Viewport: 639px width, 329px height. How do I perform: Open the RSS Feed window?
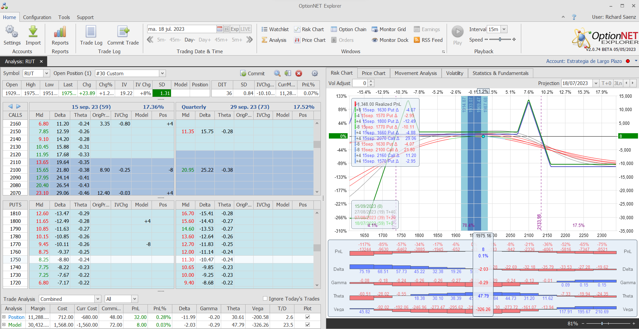[428, 40]
